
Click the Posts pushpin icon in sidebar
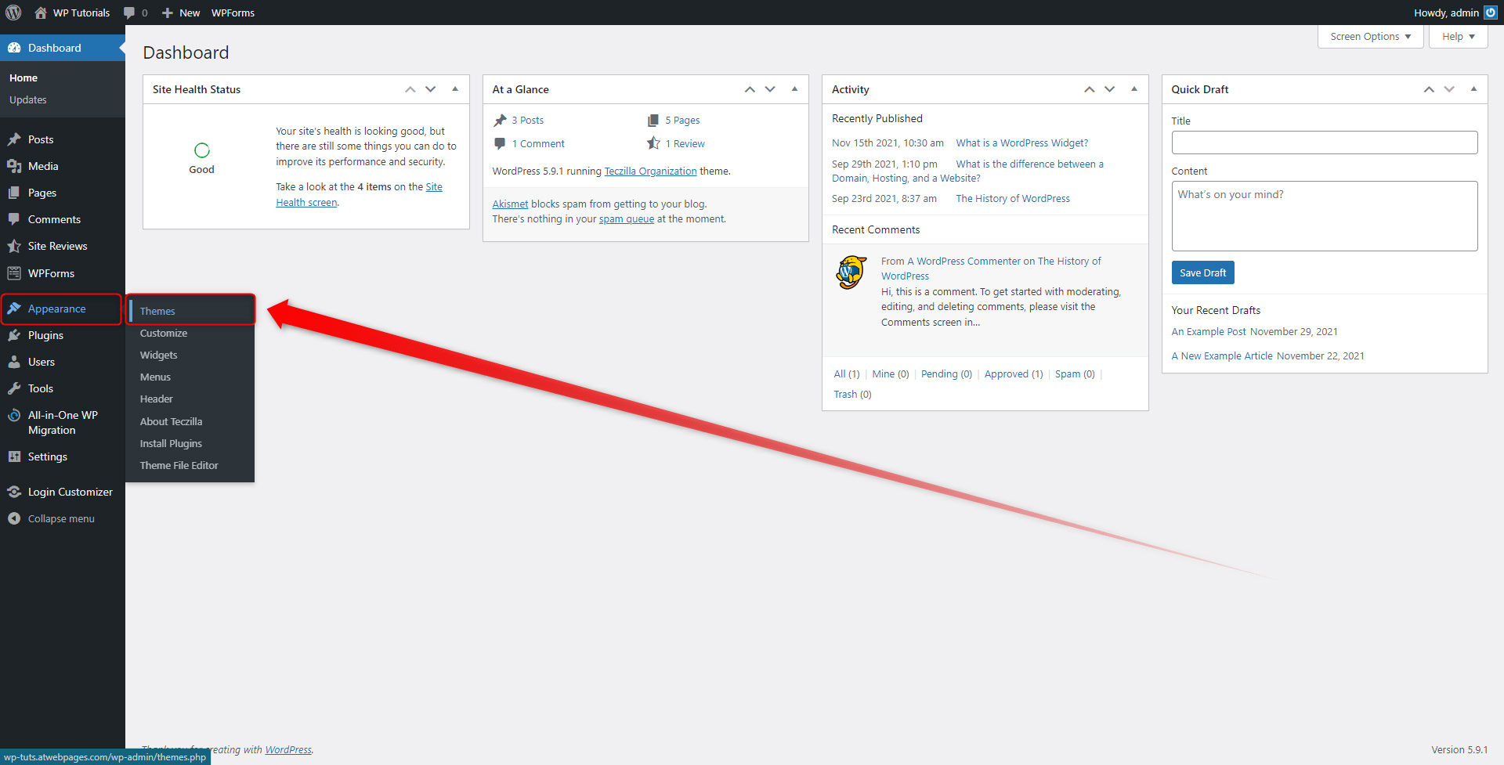tap(14, 139)
